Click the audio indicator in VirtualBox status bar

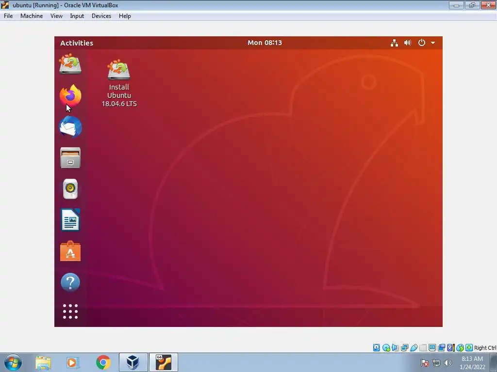[x=395, y=348]
